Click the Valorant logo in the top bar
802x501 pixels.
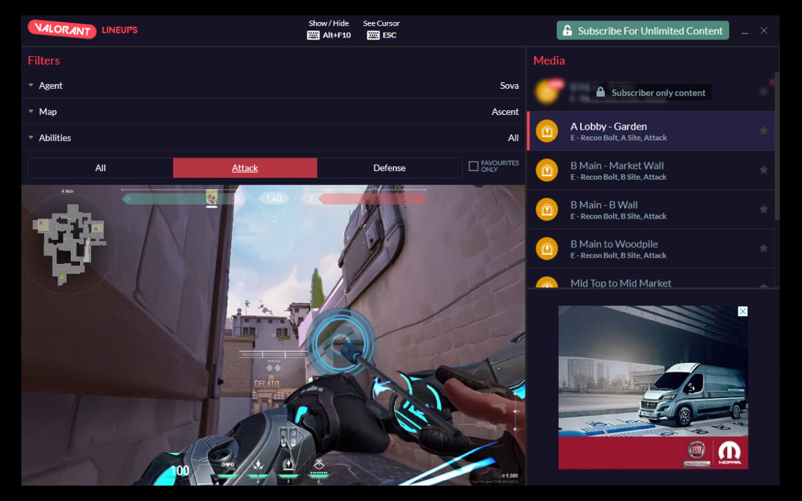click(61, 29)
